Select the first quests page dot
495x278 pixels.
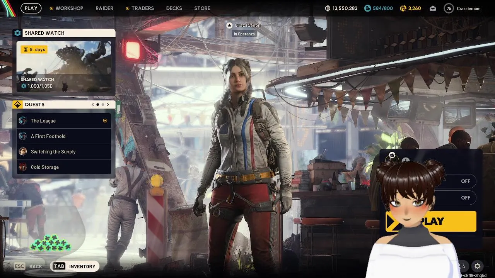point(98,105)
